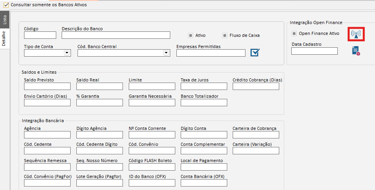The image size is (375, 190).
Task: Click the document remove icon below antenna
Action: (x=356, y=51)
